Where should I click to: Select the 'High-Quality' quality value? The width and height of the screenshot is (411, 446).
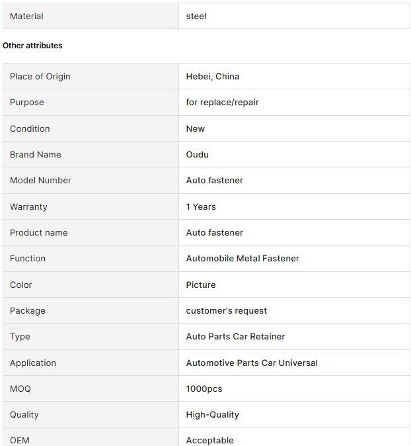coord(212,414)
